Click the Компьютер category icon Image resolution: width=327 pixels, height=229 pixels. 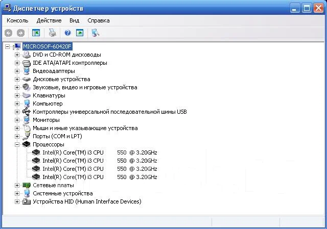(x=27, y=104)
